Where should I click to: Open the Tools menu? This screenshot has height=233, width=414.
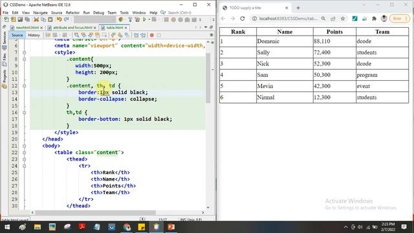click(x=124, y=12)
